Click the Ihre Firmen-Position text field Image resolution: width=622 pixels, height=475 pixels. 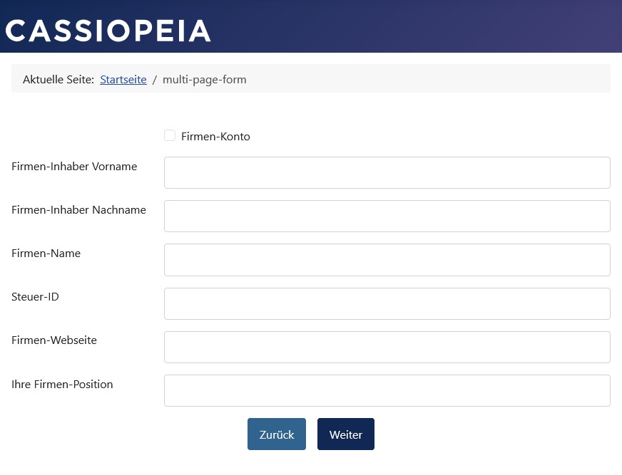[x=387, y=391]
